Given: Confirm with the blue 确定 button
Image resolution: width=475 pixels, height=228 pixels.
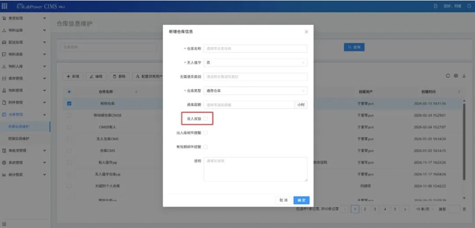Looking at the screenshot, I should coord(302,200).
